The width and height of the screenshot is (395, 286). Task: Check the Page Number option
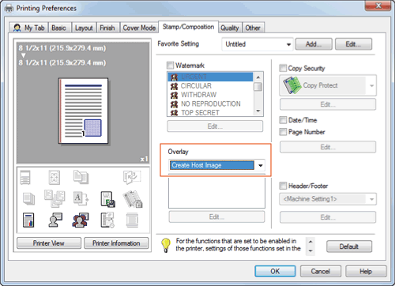(x=283, y=132)
